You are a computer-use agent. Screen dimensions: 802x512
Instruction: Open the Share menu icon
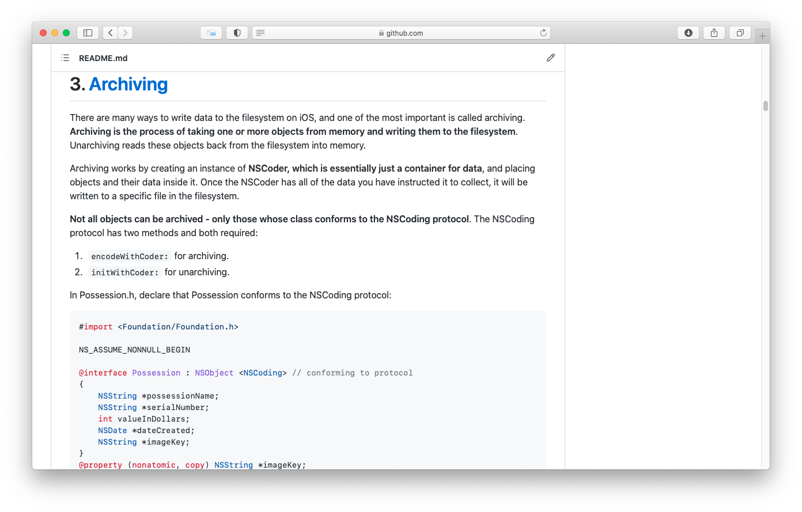(x=714, y=33)
